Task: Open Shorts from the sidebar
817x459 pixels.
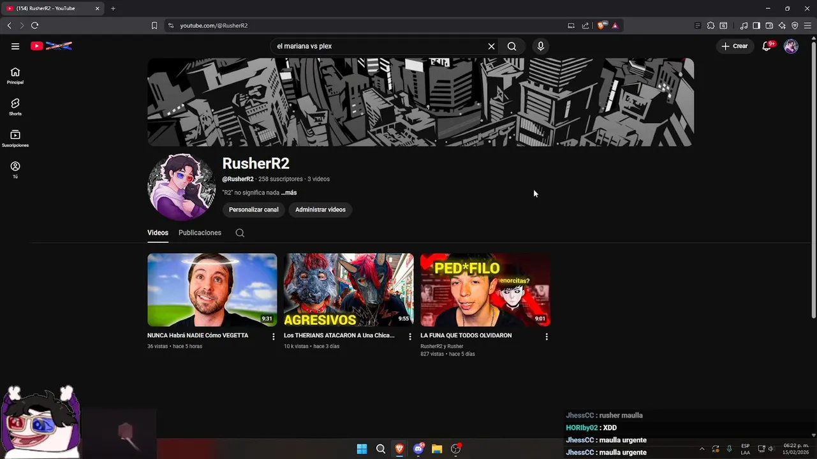Action: [x=15, y=107]
